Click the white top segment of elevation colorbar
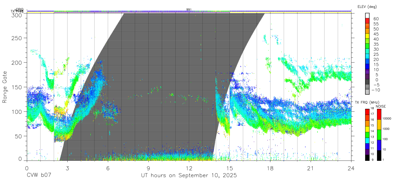The width and height of the screenshot is (395, 182). pos(367,15)
